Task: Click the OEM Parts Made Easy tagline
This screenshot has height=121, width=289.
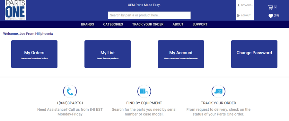Action: pyautogui.click(x=144, y=5)
